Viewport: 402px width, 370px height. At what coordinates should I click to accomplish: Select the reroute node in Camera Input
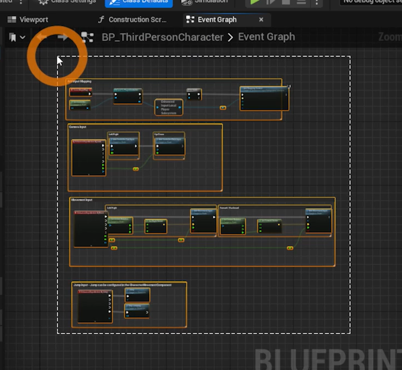136,169
